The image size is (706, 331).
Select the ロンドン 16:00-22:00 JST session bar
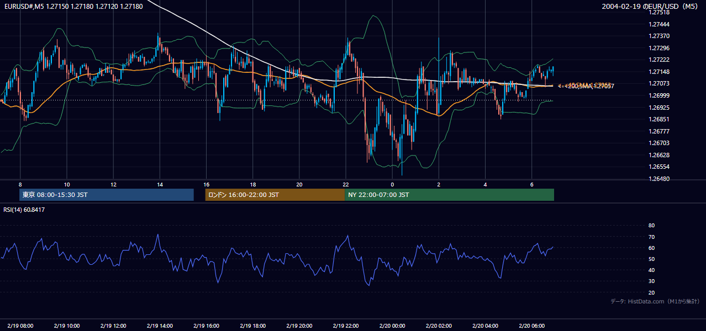click(x=275, y=195)
